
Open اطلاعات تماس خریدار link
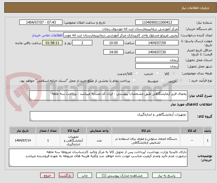coord(47,35)
